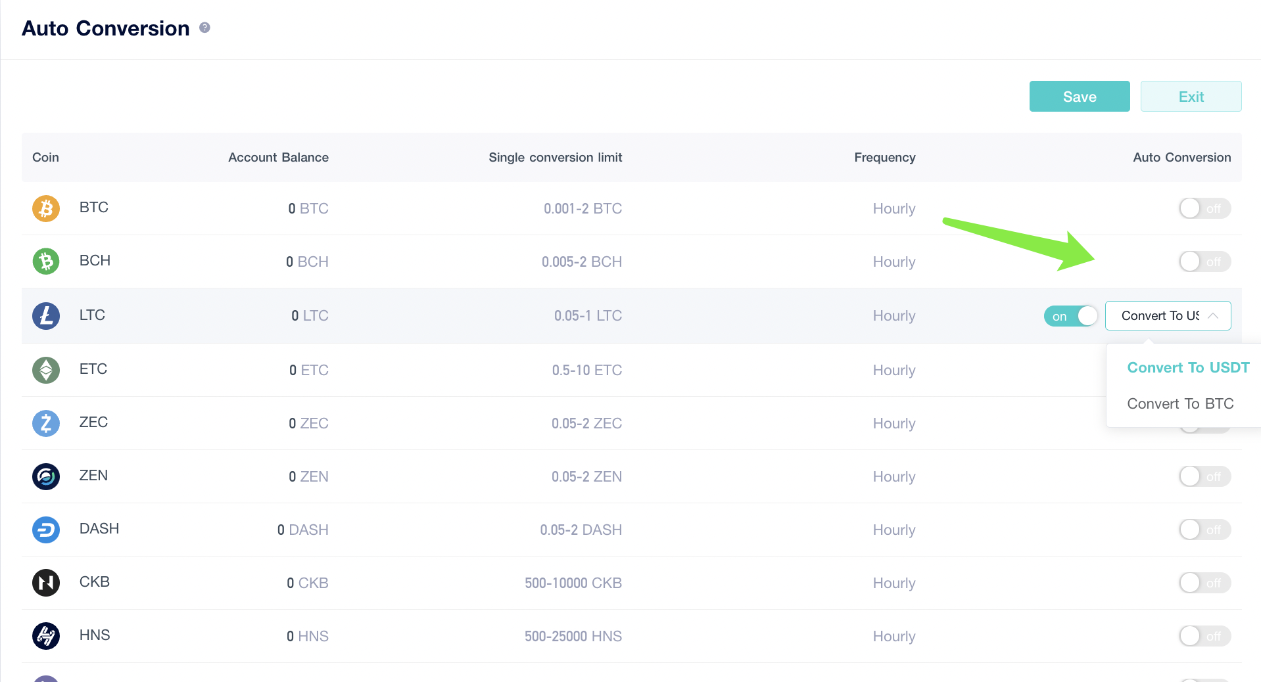Click the Save button
Image resolution: width=1261 pixels, height=682 pixels.
click(1079, 96)
